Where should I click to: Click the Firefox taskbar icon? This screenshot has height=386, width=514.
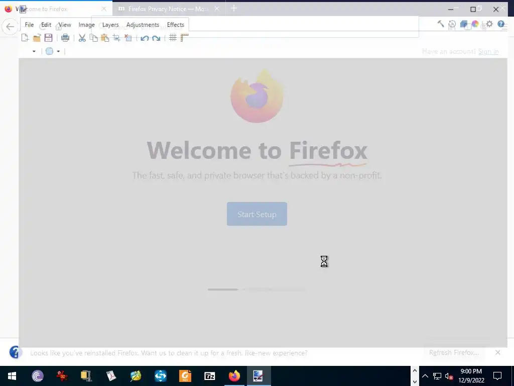point(234,376)
